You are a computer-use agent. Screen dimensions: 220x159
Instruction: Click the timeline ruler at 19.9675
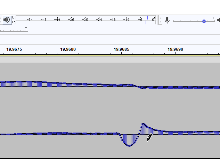(14, 49)
